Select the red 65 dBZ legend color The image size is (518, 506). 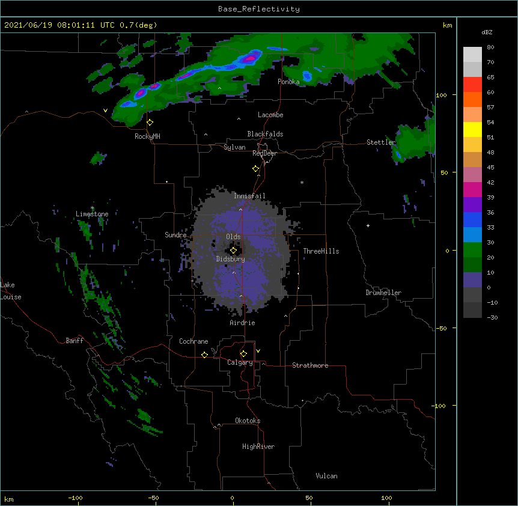(x=472, y=84)
